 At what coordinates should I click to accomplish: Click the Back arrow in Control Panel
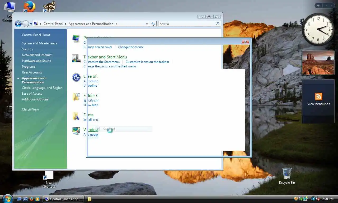(x=18, y=24)
